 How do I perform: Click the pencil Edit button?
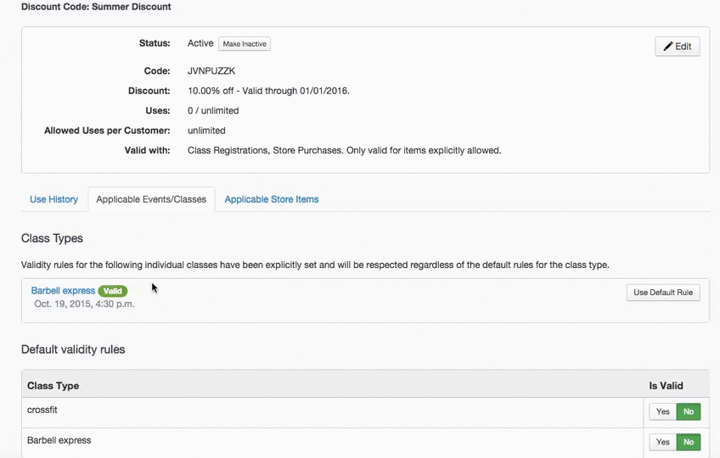[677, 47]
